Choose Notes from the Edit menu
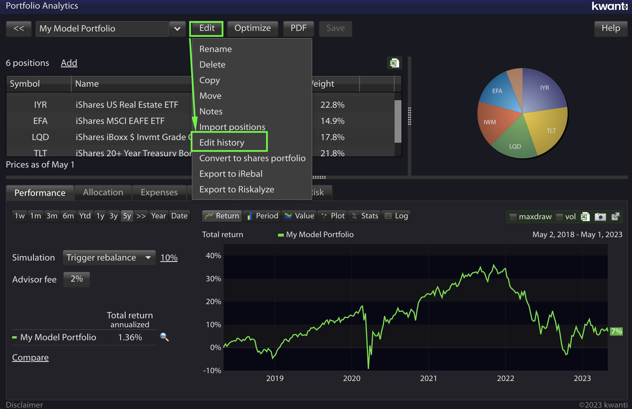 tap(252, 111)
